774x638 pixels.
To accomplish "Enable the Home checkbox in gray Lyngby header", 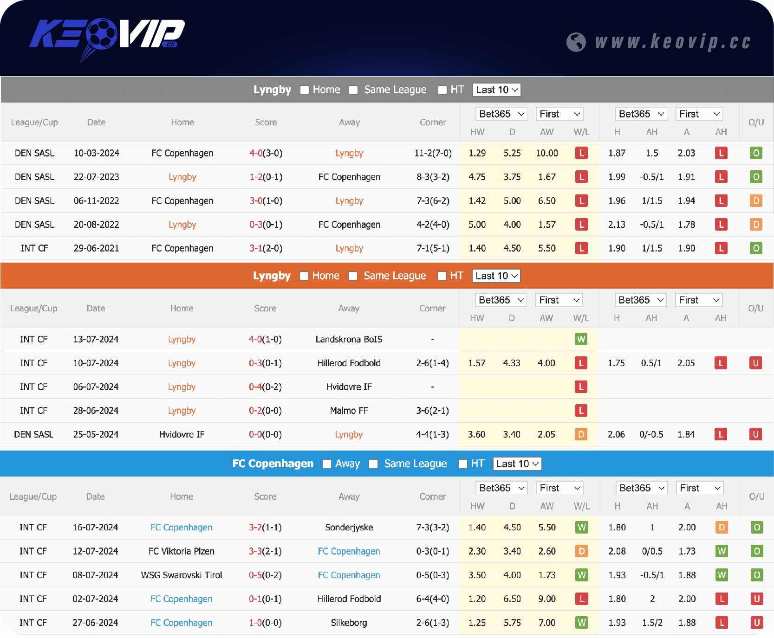I will pyautogui.click(x=305, y=90).
